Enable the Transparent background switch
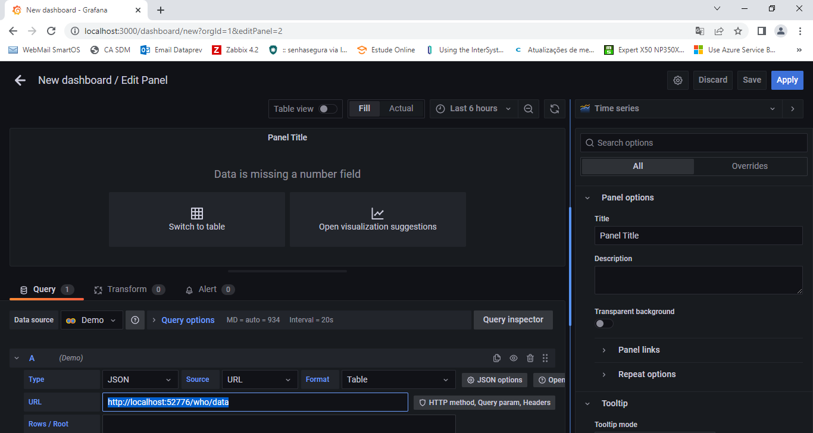This screenshot has width=813, height=433. [x=604, y=324]
